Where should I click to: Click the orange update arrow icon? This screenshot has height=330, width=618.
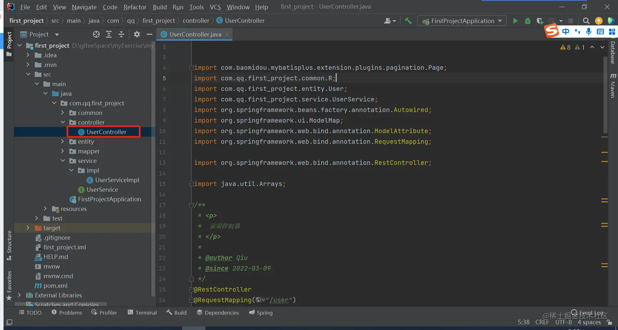(x=599, y=21)
